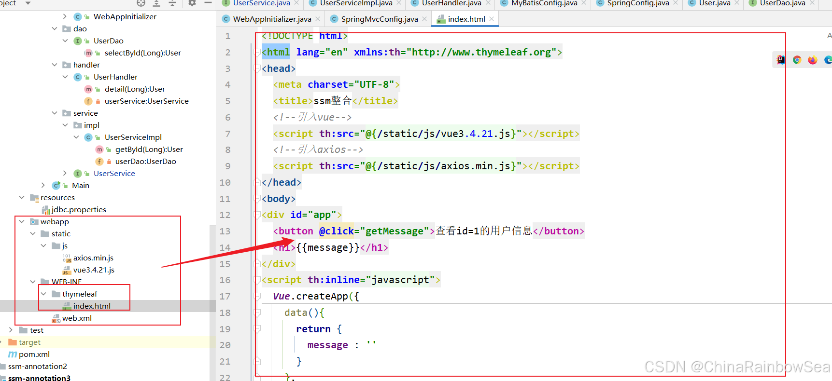This screenshot has width=832, height=381.
Task: Click the Expand All icon in Project panel
Action: coord(156,3)
